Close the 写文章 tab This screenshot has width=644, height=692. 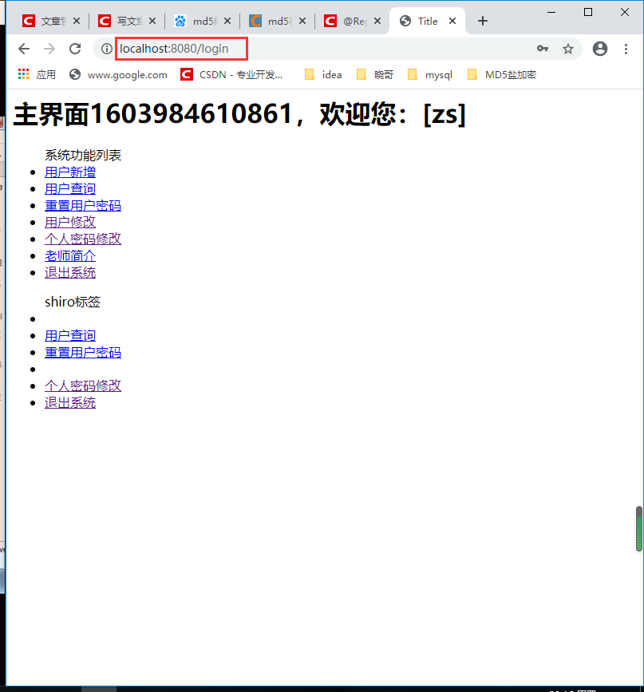click(152, 21)
